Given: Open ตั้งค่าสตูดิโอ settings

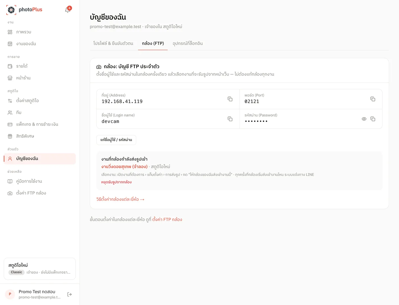Looking at the screenshot, I should click(40, 101).
